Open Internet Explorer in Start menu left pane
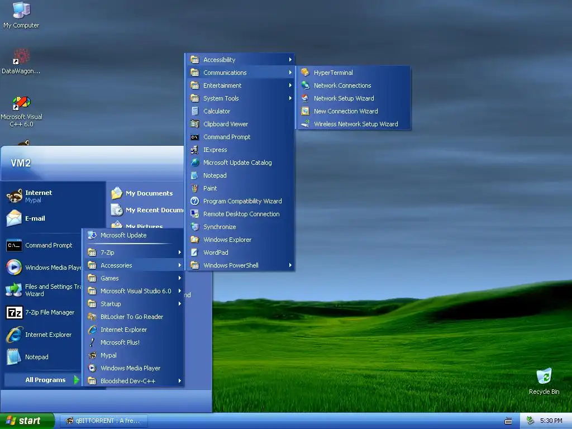Viewport: 572px width, 429px height. click(42, 335)
